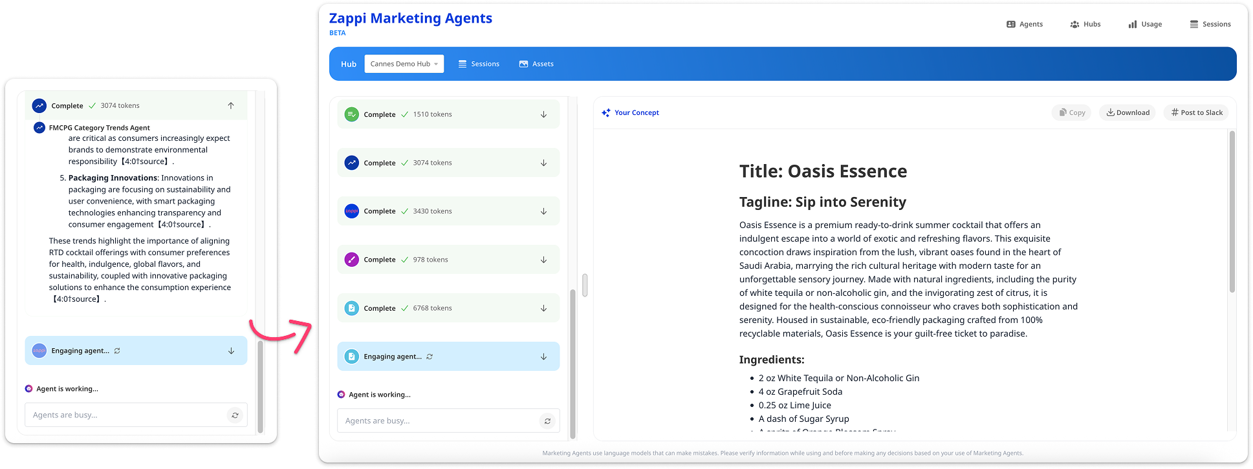Screen dimensions: 1253x469
Task: Click trends icon in left popup Complete header
Action: pyautogui.click(x=39, y=105)
